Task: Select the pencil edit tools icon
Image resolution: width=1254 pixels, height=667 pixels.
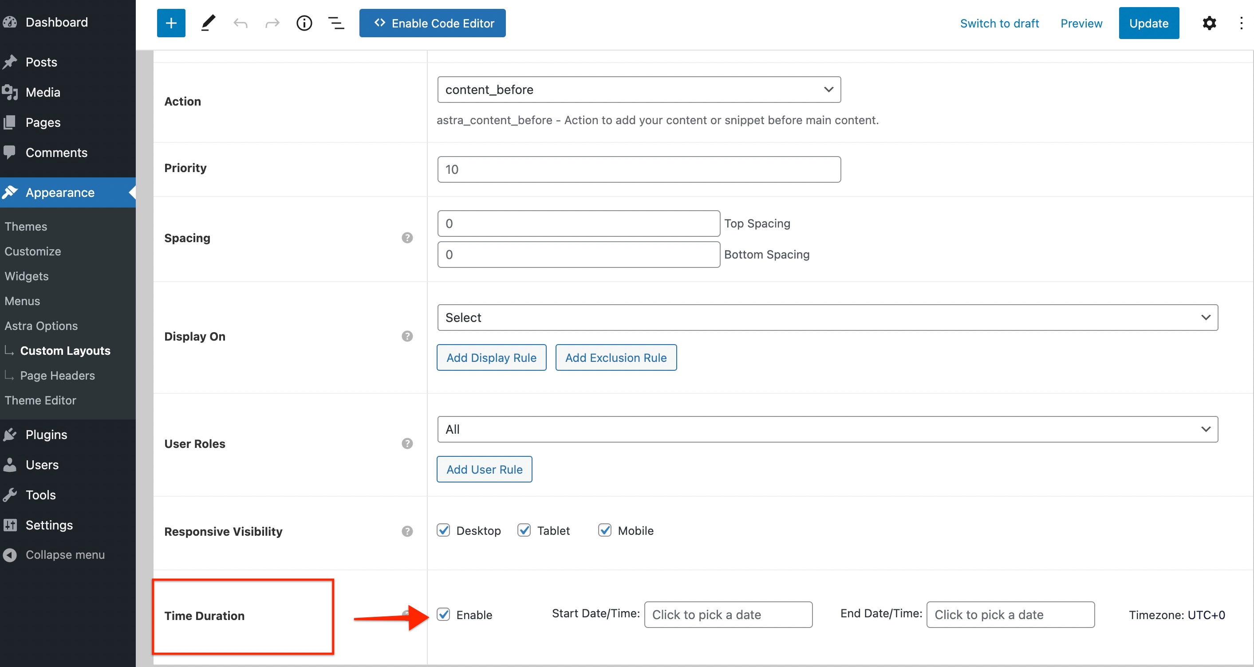Action: (x=208, y=23)
